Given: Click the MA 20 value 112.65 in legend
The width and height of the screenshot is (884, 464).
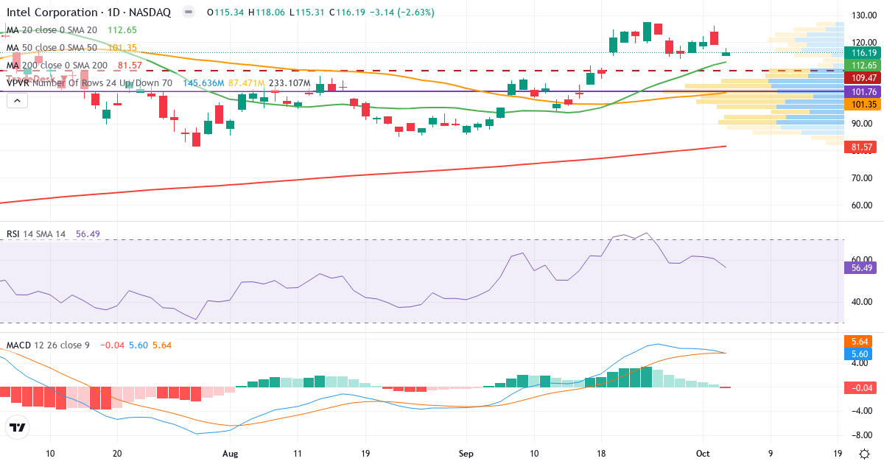Looking at the screenshot, I should click(122, 30).
